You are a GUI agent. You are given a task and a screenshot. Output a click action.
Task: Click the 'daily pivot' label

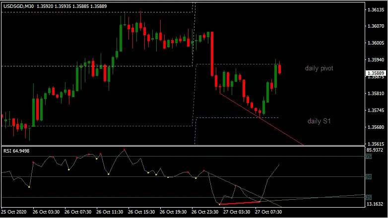click(x=319, y=68)
